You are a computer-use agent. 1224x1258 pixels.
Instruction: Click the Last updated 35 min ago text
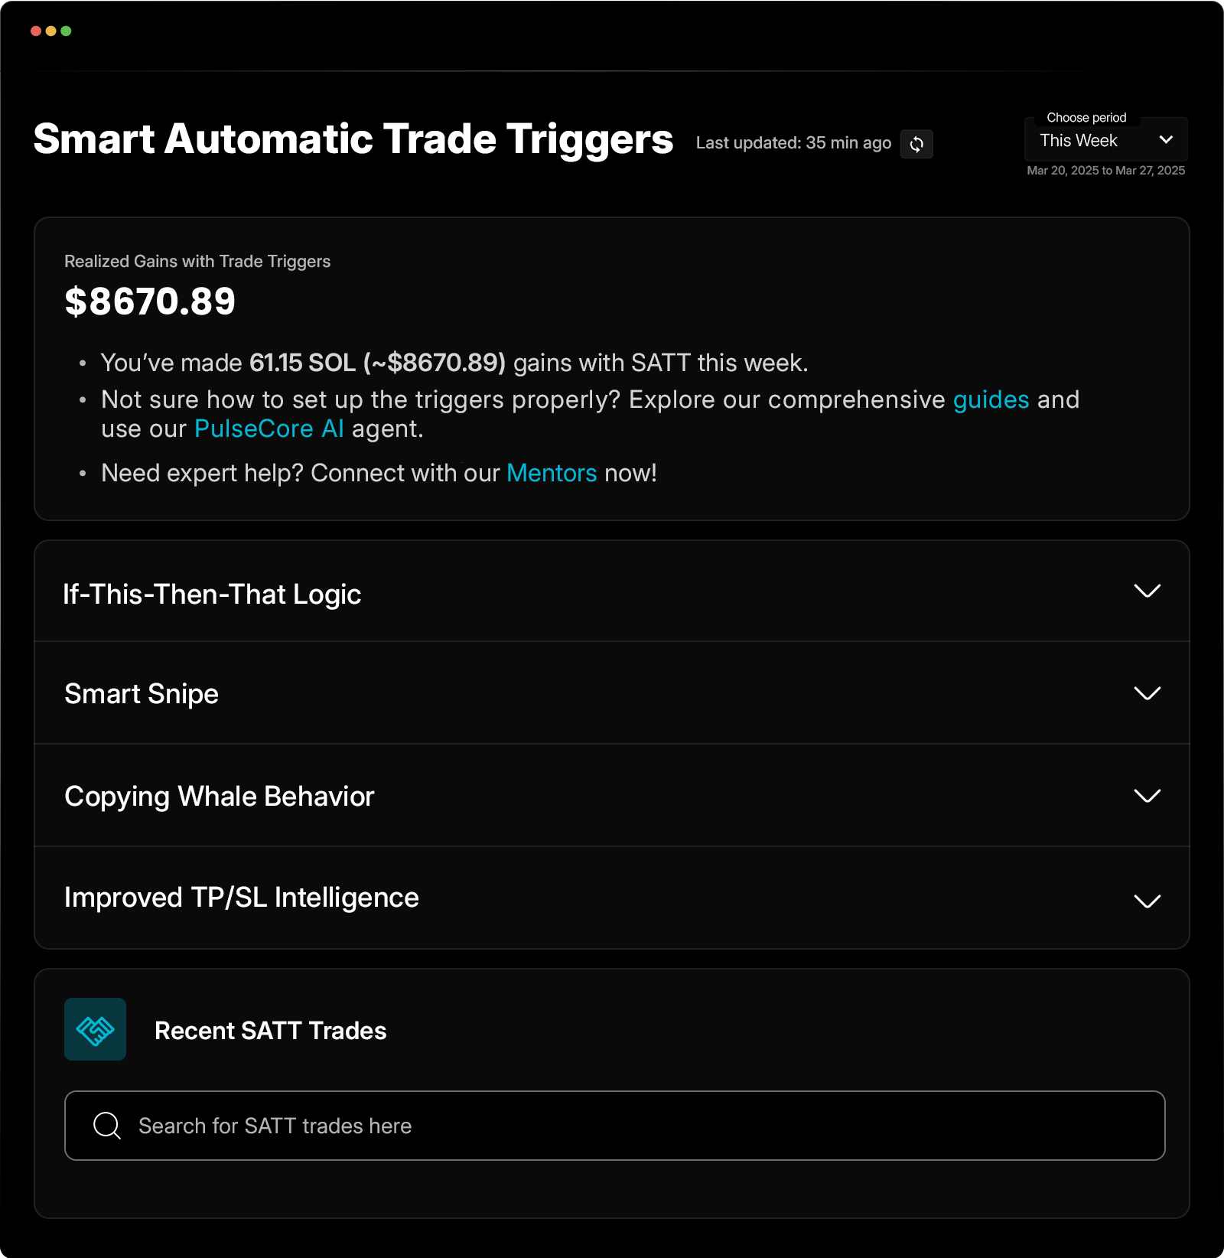pos(793,143)
